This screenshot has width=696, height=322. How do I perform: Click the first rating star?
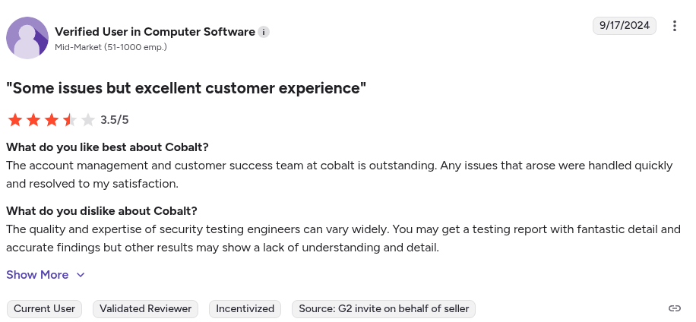[x=15, y=120]
